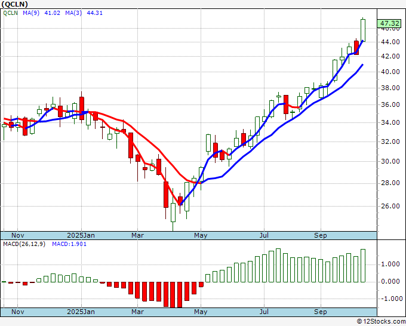The width and height of the screenshot is (406, 326).
Task: Click the 32.00 price axis label
Action: point(390,142)
